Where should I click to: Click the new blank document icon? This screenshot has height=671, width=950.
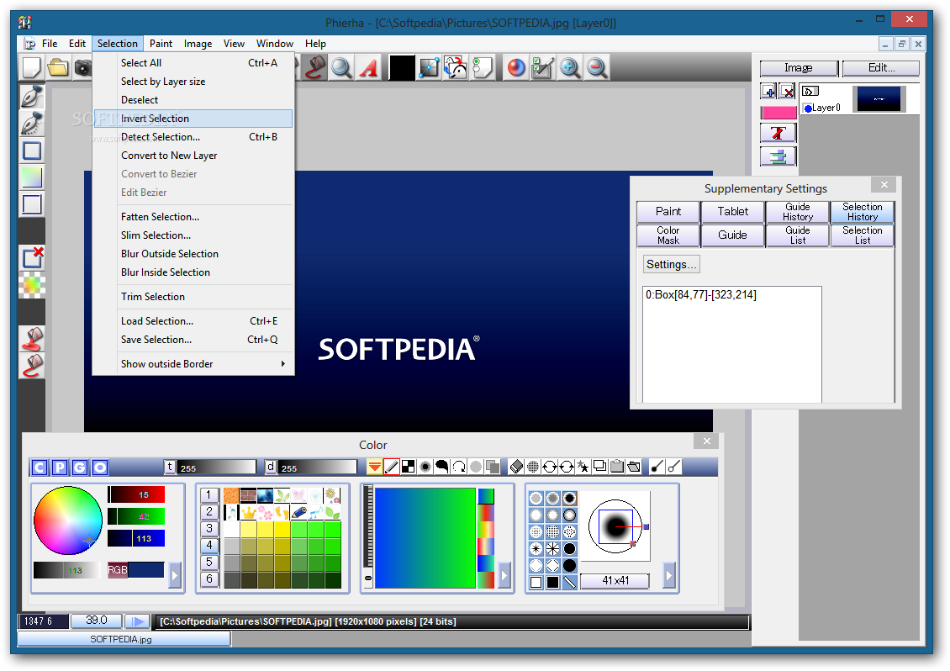click(31, 68)
